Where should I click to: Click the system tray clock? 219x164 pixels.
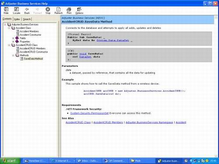(213, 161)
